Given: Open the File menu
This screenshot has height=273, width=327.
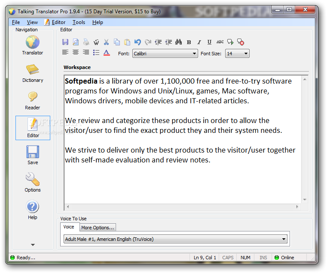Looking at the screenshot, I should [16, 22].
